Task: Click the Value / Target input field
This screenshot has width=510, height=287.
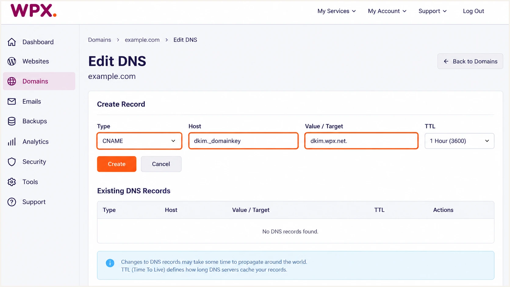Action: [x=361, y=141]
